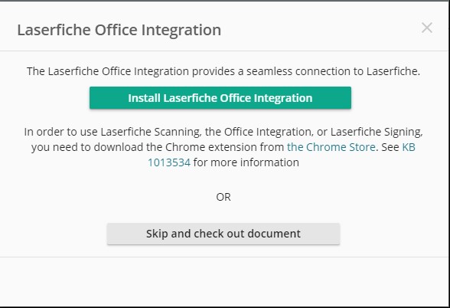Click the 1013534 article number link

point(169,162)
